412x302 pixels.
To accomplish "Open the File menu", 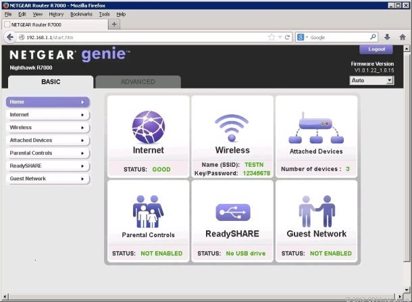I will (x=8, y=14).
